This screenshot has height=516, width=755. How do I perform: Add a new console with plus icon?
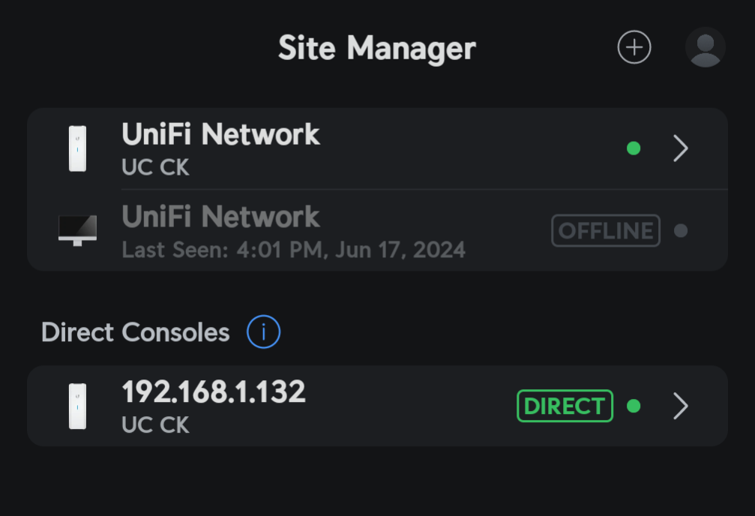click(x=634, y=47)
